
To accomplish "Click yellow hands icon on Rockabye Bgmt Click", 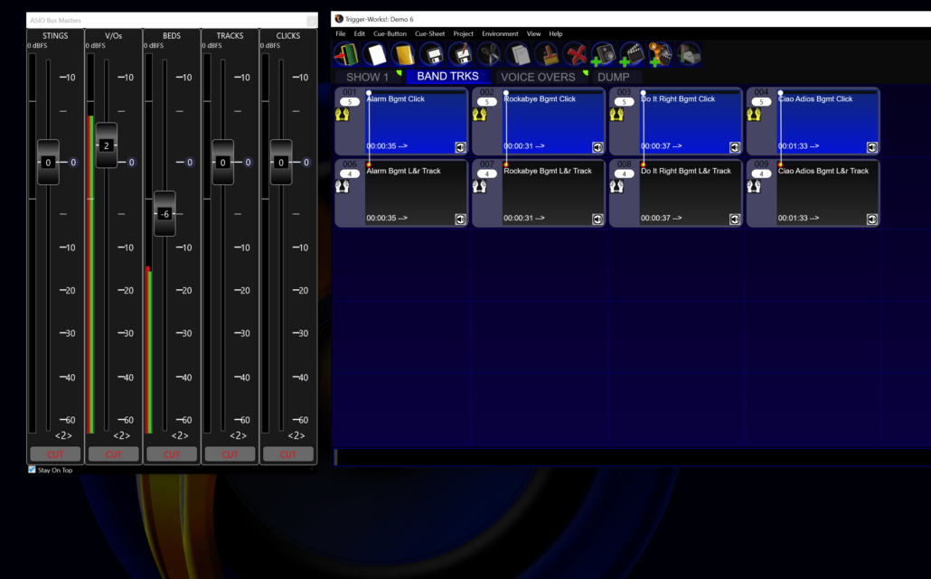I will (x=479, y=114).
